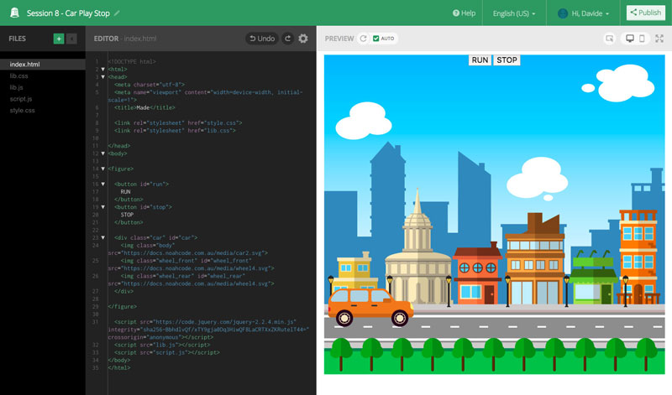
Task: Click the STOP button in the preview
Action: point(507,60)
